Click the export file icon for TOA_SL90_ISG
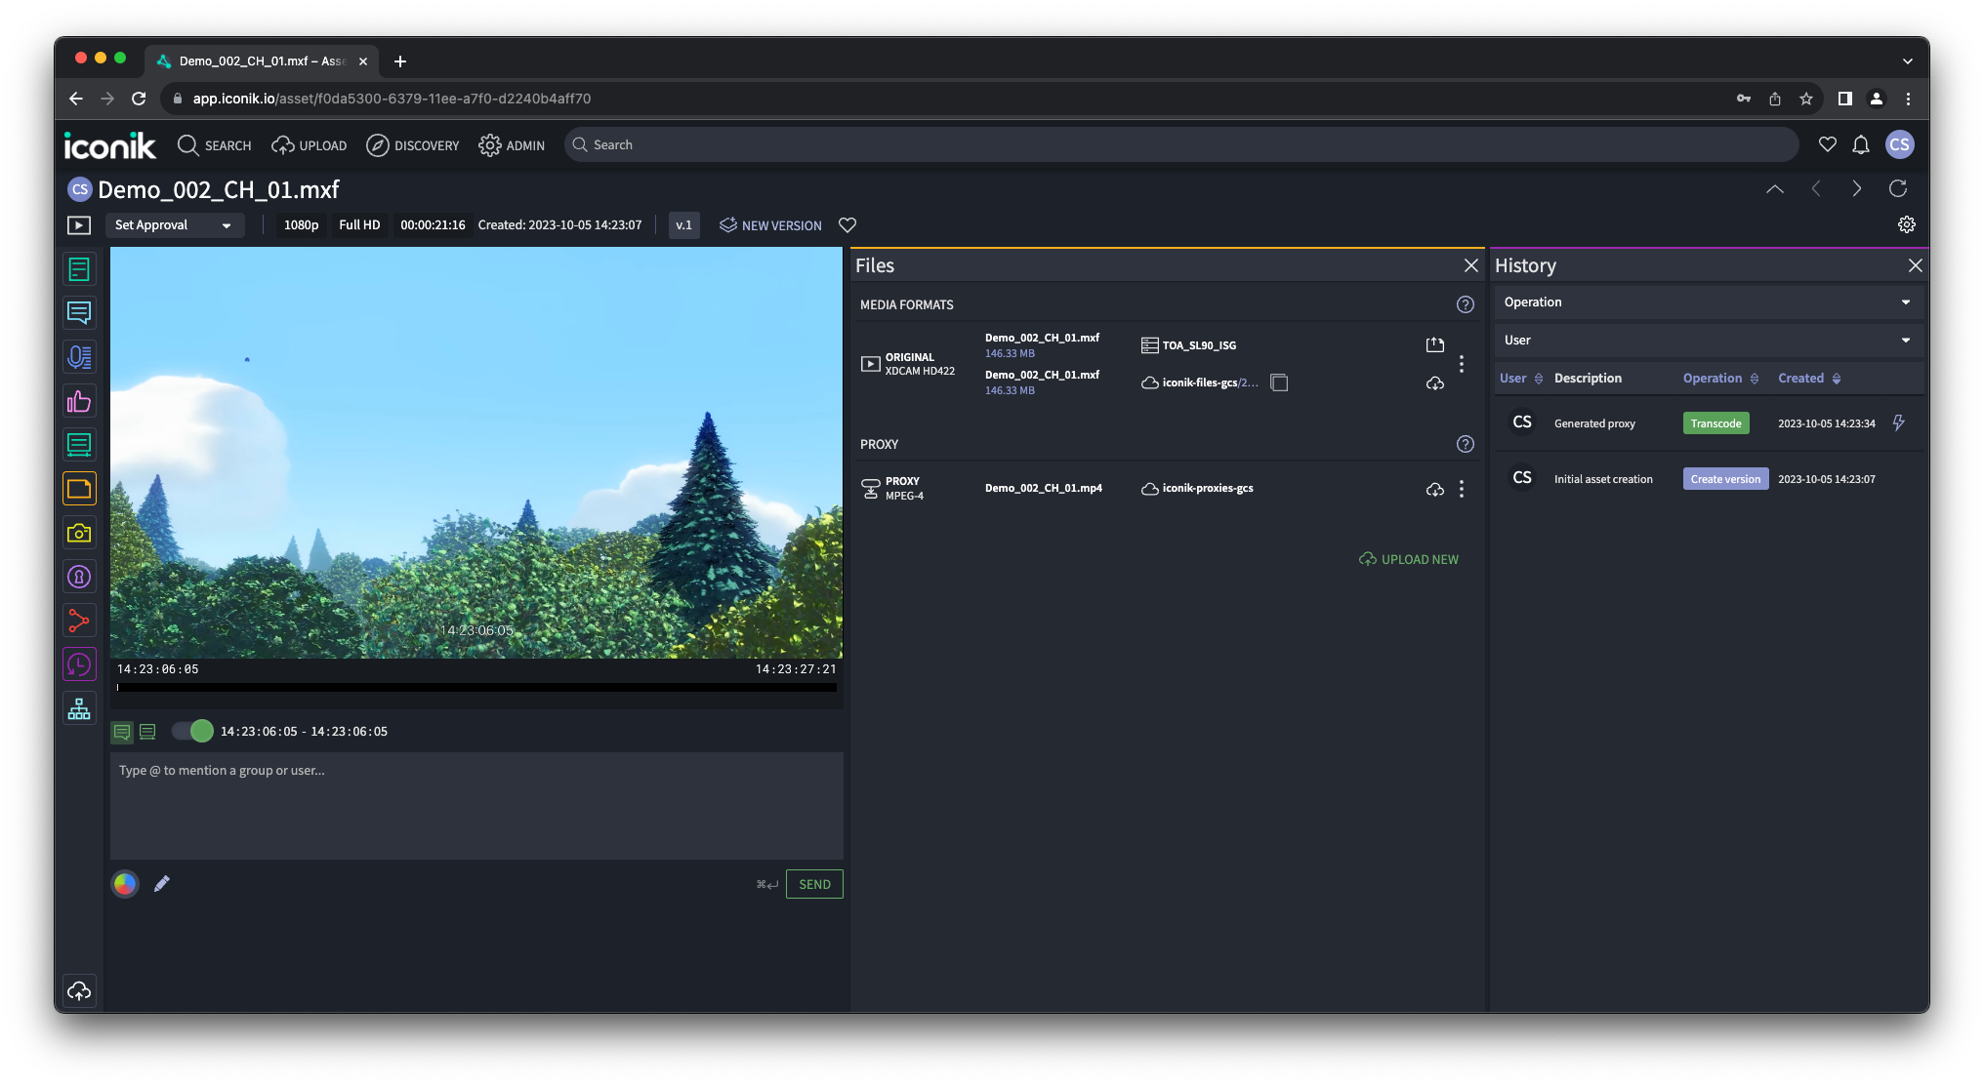 tap(1434, 344)
